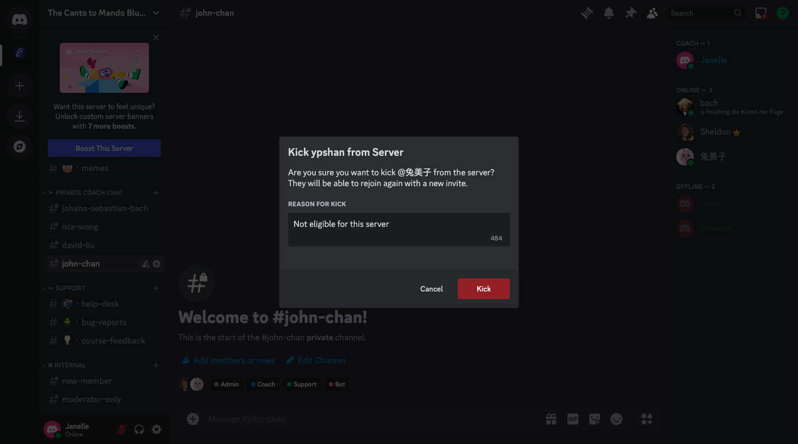Upload attachment plus icon in message bar
Viewport: 798px width, 444px height.
[193, 419]
